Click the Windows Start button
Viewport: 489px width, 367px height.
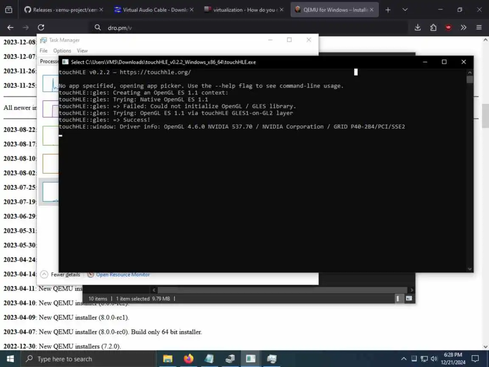pos(10,359)
